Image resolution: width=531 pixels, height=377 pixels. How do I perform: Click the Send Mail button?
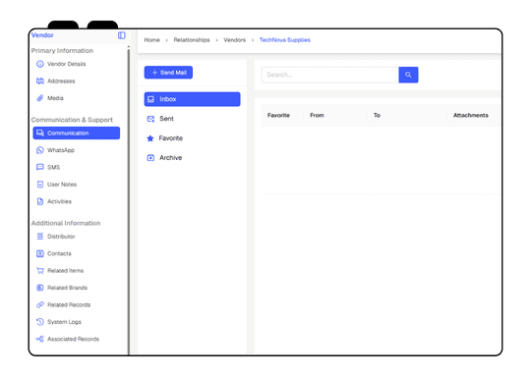[x=168, y=73]
